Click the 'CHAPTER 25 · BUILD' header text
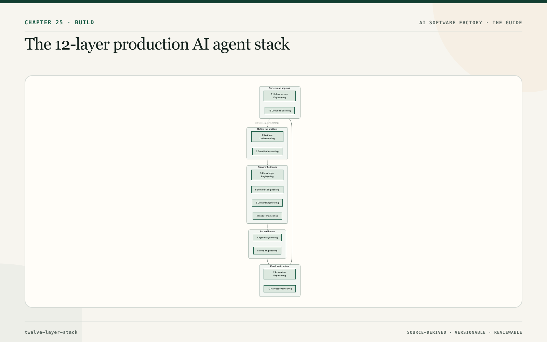This screenshot has height=342, width=547. click(x=59, y=23)
